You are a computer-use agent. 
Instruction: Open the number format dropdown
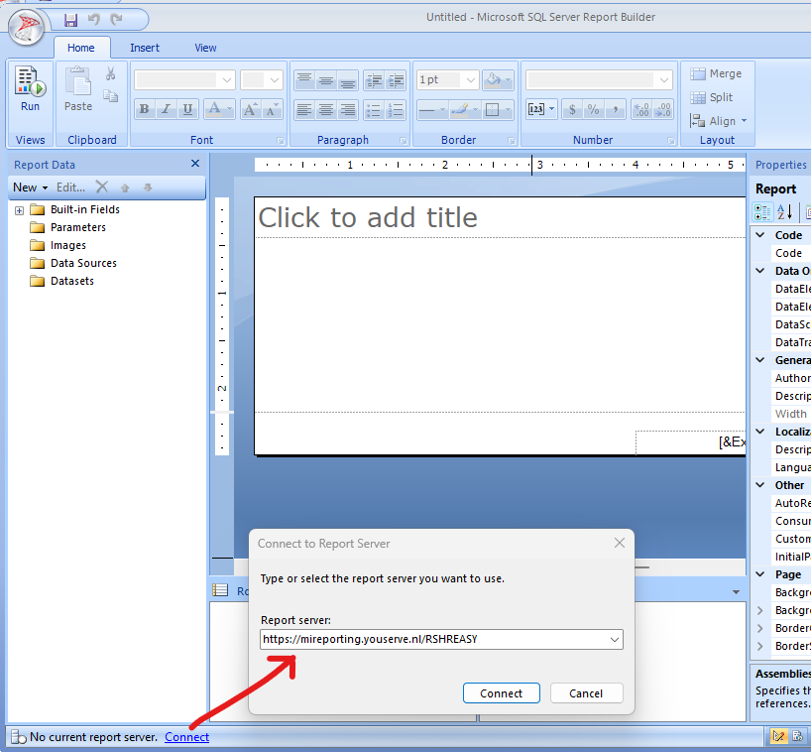coord(664,80)
